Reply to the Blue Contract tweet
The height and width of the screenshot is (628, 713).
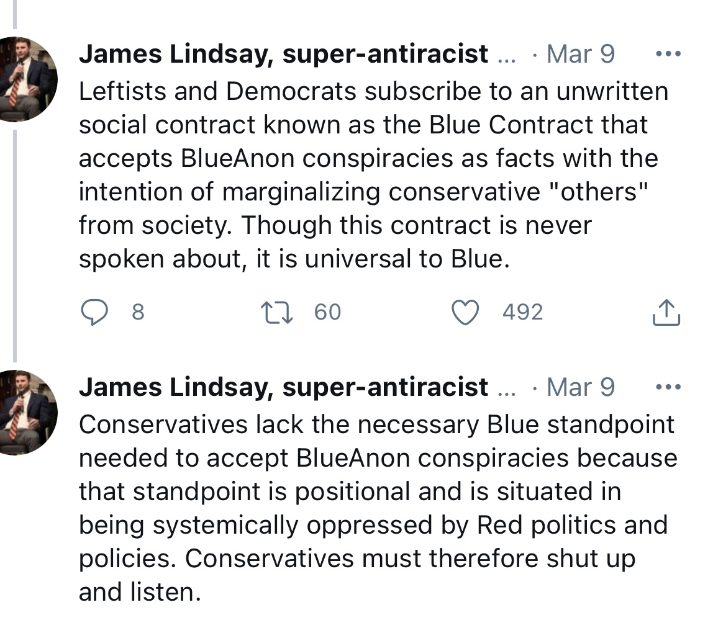(94, 312)
